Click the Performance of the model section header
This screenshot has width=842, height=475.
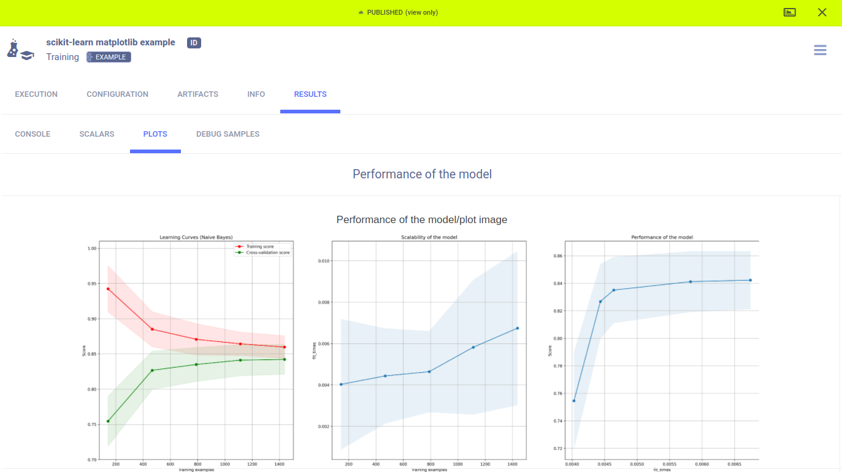tap(422, 174)
